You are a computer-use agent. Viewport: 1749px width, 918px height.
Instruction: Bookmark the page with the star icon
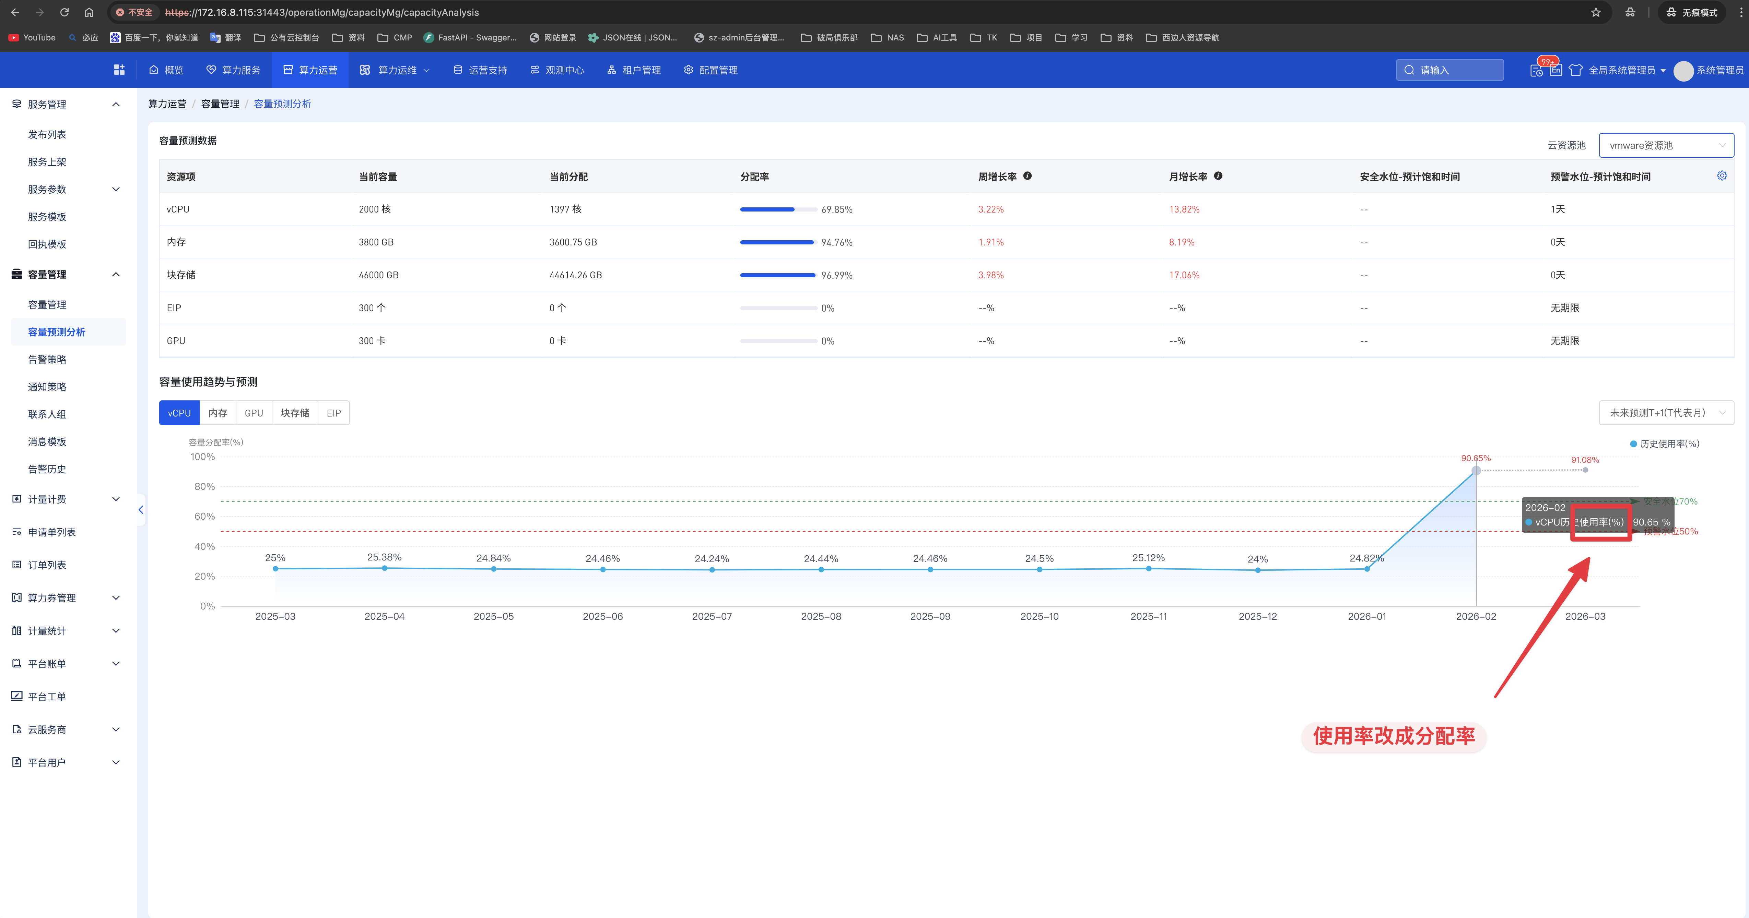pos(1596,12)
